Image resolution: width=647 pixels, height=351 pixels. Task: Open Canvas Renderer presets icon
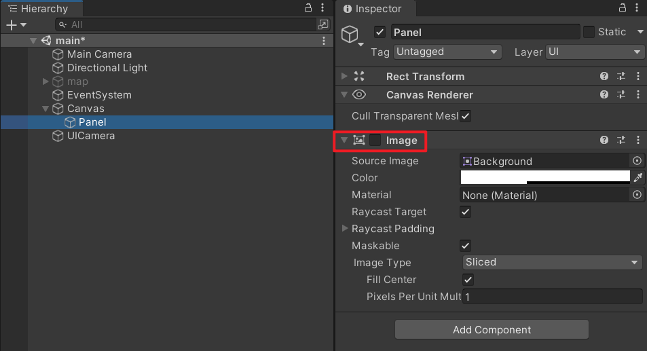(621, 94)
